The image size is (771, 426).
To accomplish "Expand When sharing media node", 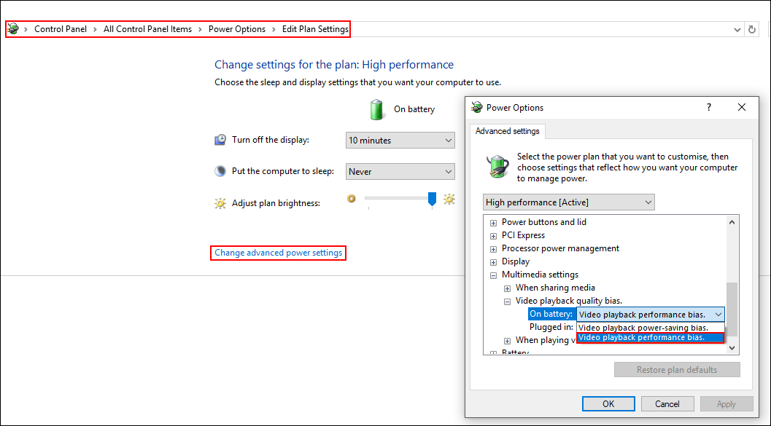I will pos(507,288).
